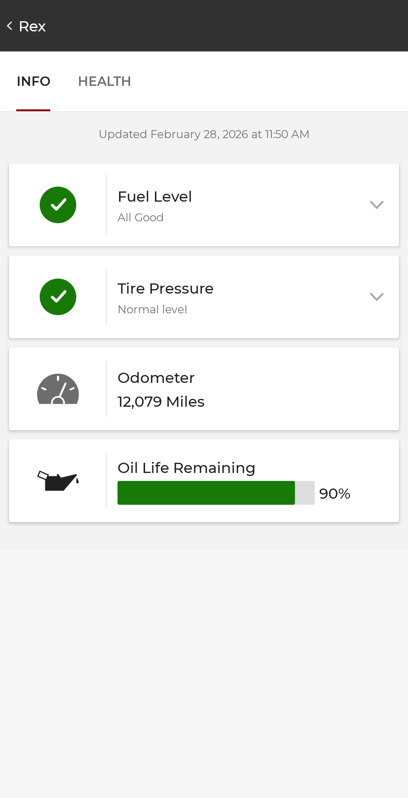Go back via the Rex title
The image size is (408, 798).
tap(32, 26)
